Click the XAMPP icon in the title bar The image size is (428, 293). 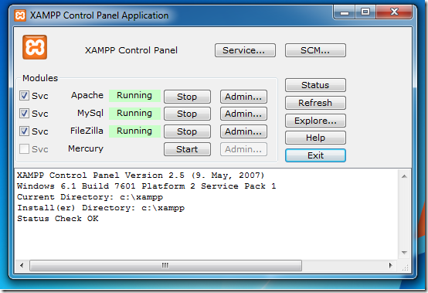tap(20, 15)
